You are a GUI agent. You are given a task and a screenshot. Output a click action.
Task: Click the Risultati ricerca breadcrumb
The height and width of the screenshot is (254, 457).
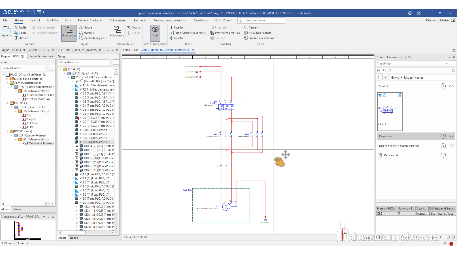point(413,78)
